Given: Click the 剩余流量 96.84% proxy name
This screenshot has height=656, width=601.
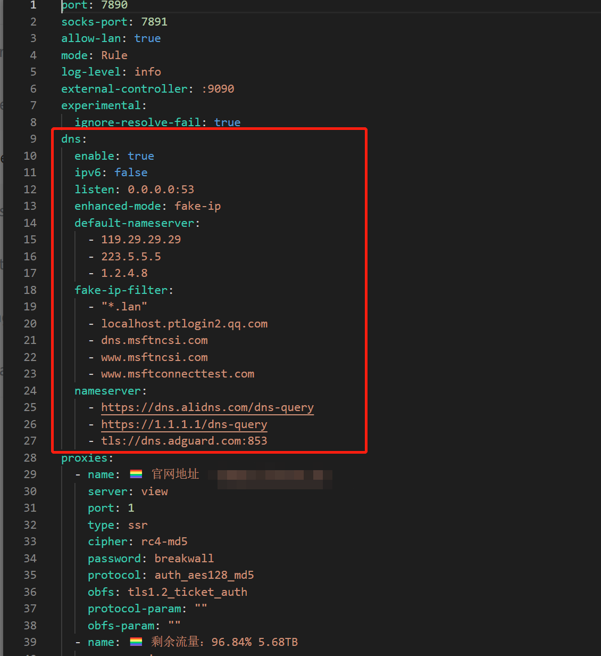Looking at the screenshot, I should point(224,642).
